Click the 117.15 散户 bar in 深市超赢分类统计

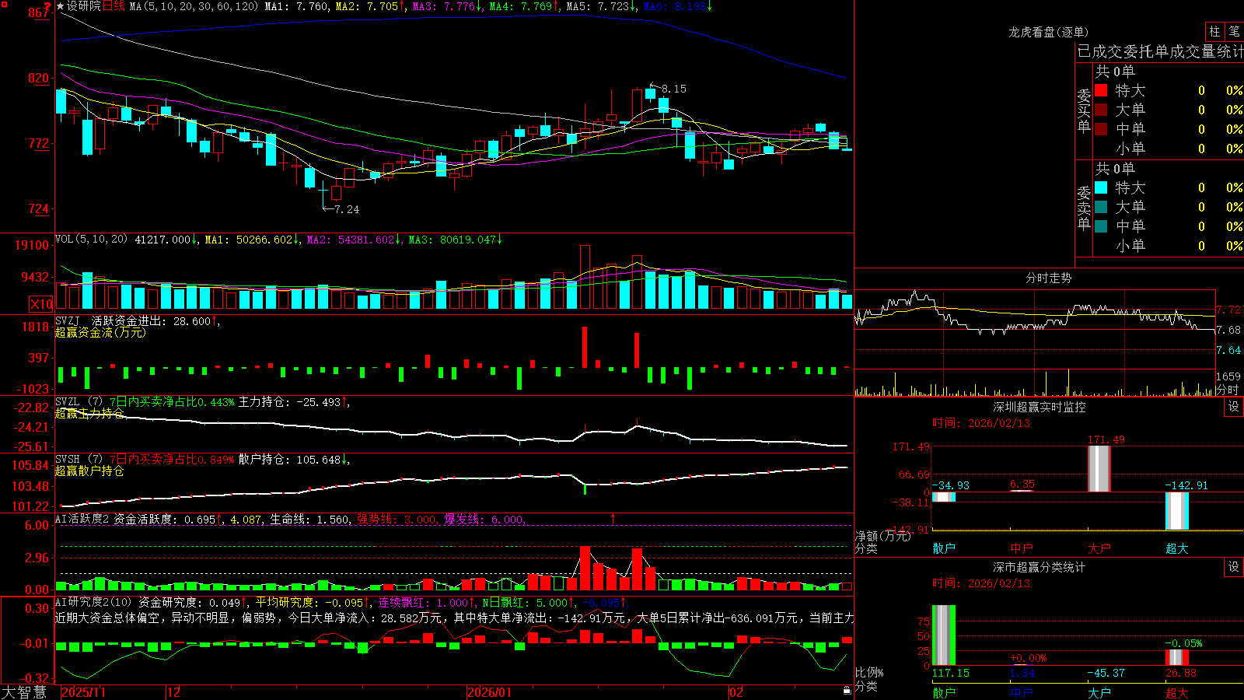943,635
